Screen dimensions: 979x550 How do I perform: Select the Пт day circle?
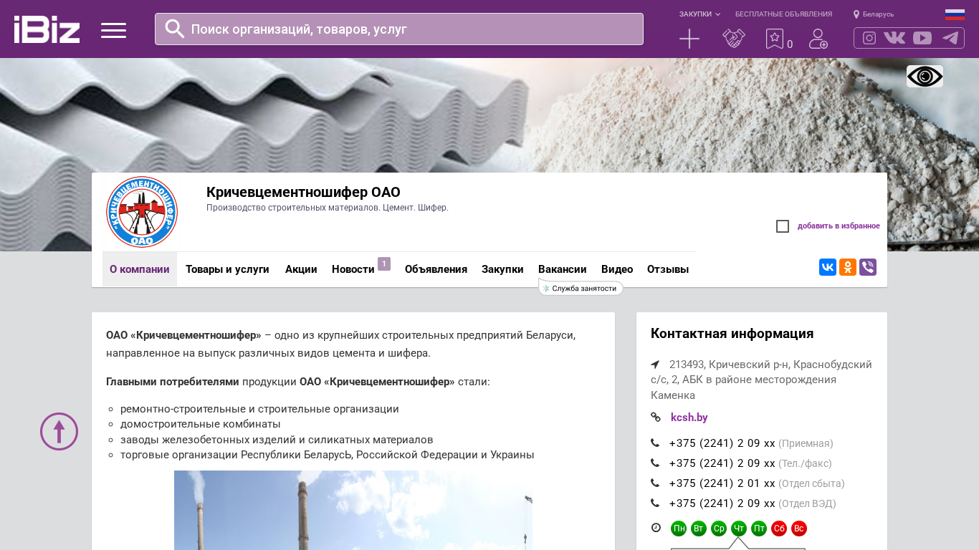759,529
